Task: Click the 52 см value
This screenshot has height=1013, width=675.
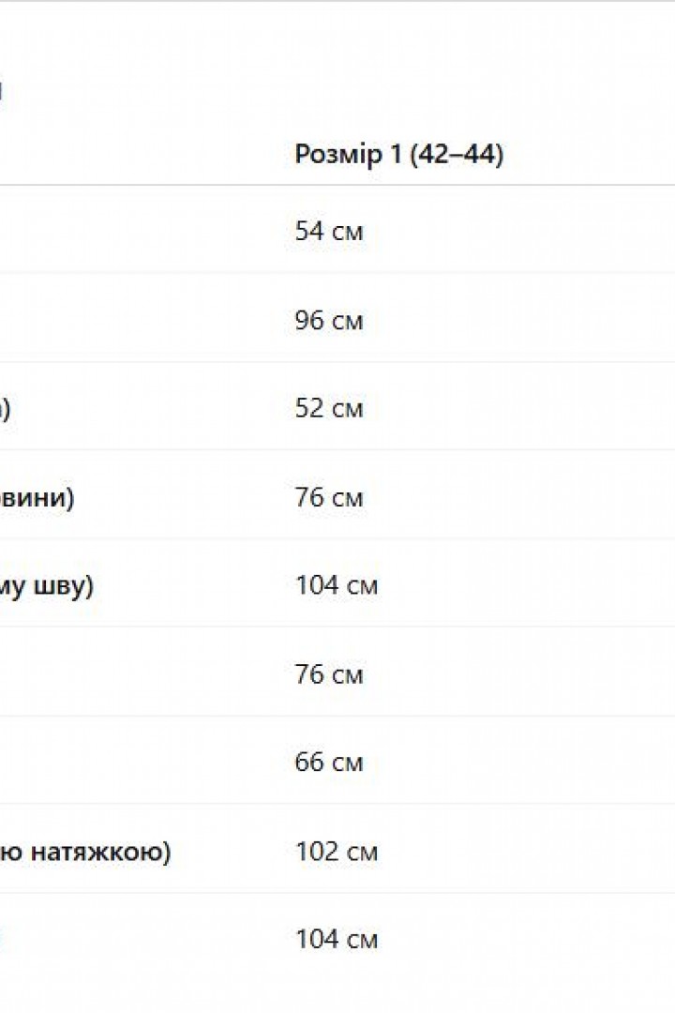Action: pos(329,408)
